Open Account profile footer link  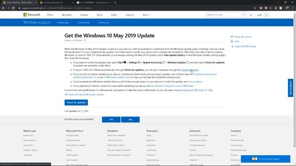[72, 135]
